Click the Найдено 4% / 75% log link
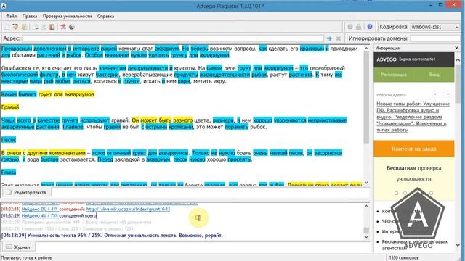This screenshot has height=261, width=465. coord(40,216)
